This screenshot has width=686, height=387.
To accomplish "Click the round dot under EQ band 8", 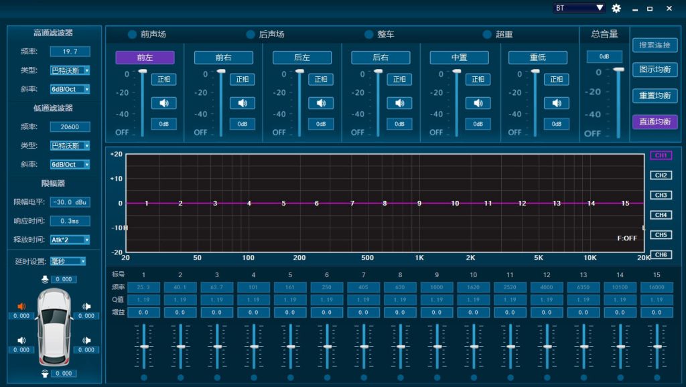I will [401, 378].
